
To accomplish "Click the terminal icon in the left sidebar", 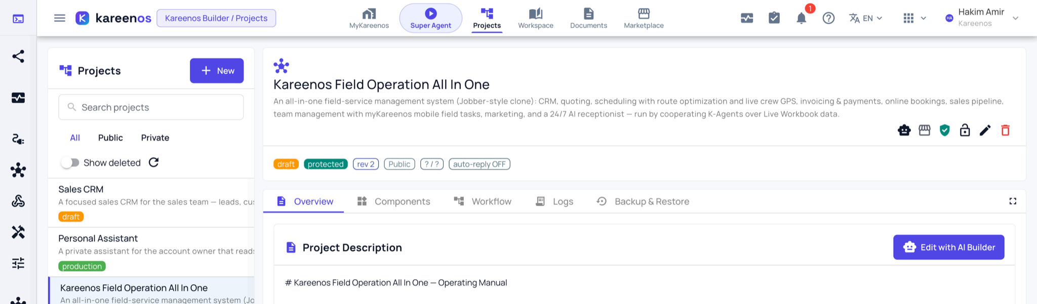I will point(18,19).
